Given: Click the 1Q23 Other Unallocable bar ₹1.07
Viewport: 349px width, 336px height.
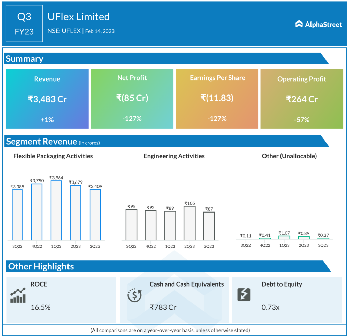Looking at the screenshot, I should [x=284, y=237].
